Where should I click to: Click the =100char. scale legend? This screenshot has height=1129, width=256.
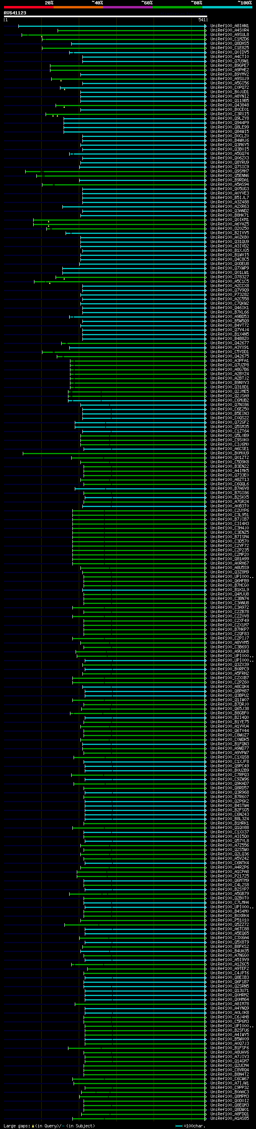coord(190,1125)
